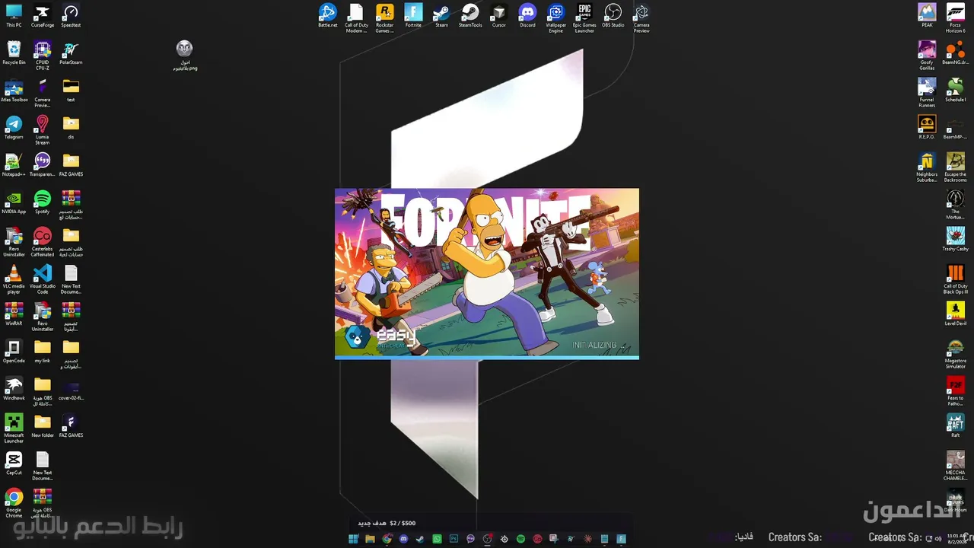Open the Fortnite shortcut in the top row
The width and height of the screenshot is (974, 548).
(x=413, y=16)
